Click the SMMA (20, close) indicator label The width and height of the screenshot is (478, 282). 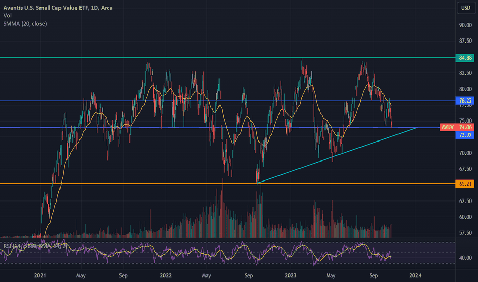25,24
